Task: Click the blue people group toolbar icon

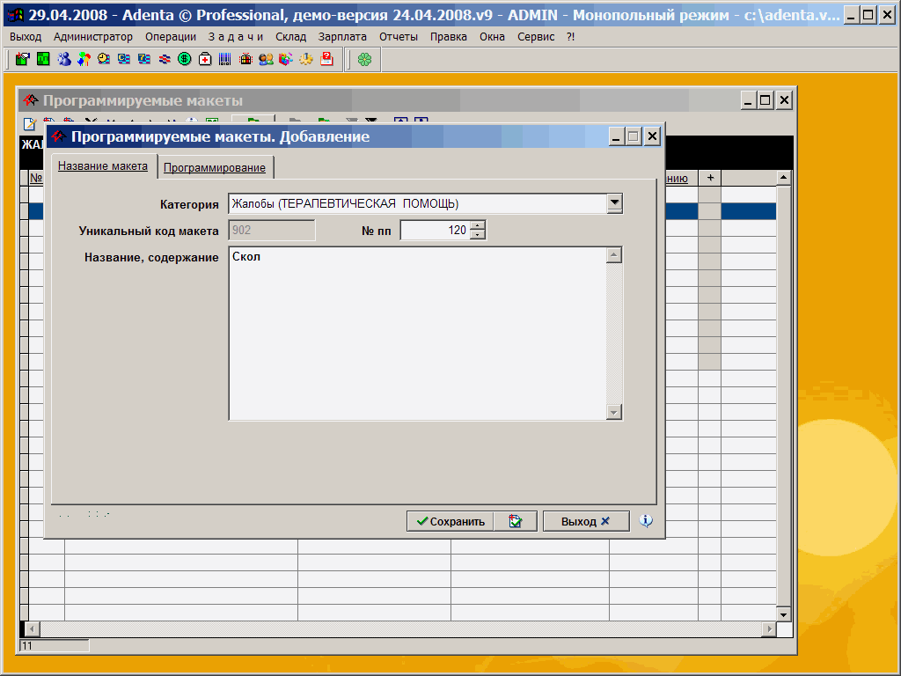Action: (63, 59)
